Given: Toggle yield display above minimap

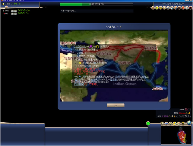Looking at the screenshot, I should [175, 123].
